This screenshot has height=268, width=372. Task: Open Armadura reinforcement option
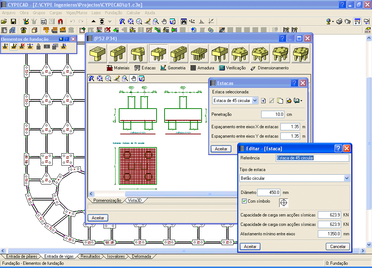tap(202, 68)
